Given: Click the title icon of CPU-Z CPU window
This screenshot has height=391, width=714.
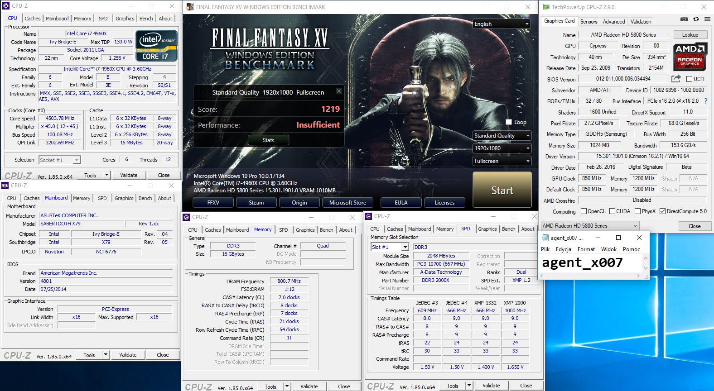Looking at the screenshot, I should tap(6, 6).
